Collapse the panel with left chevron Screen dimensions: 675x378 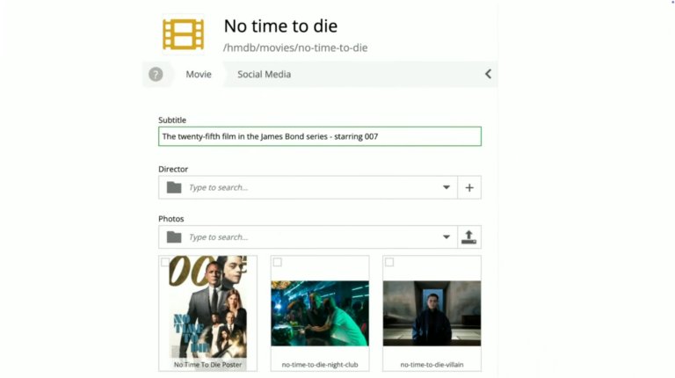[x=488, y=75]
